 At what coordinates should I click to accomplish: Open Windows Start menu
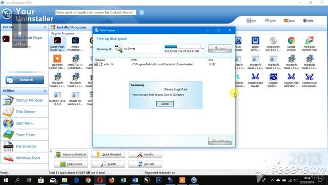(6, 180)
